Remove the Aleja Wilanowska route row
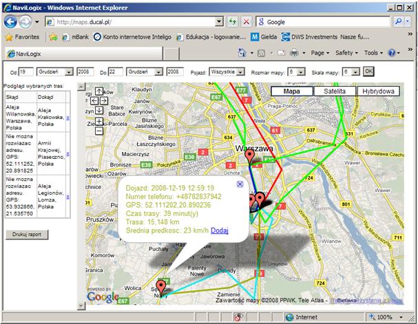This screenshot has width=418, height=324. pyautogui.click(x=67, y=118)
